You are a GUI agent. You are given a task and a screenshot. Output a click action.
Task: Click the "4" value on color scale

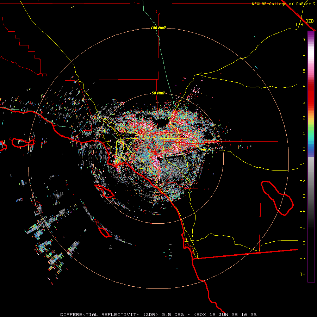[304, 87]
